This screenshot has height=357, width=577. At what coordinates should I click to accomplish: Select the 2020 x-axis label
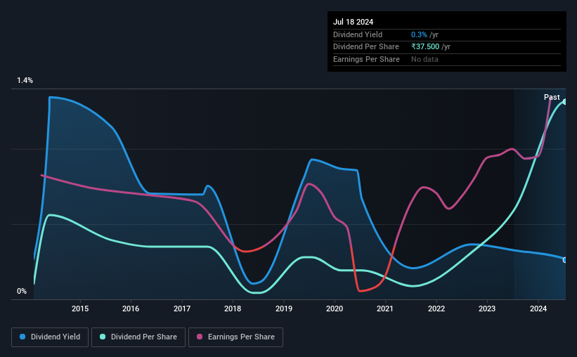pos(334,309)
